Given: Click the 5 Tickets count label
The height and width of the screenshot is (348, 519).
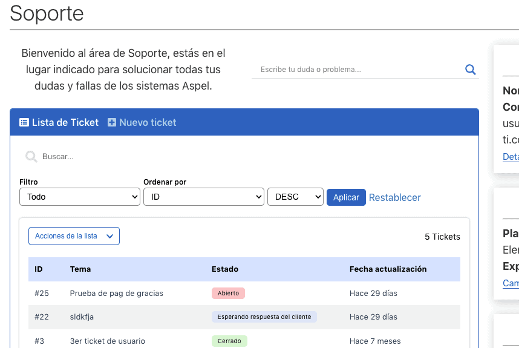Looking at the screenshot, I should click(x=442, y=237).
